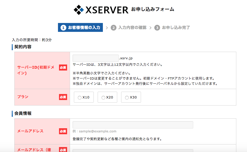
Task: Open step 1 お客様情報の入力 tab
Action: pos(80,28)
